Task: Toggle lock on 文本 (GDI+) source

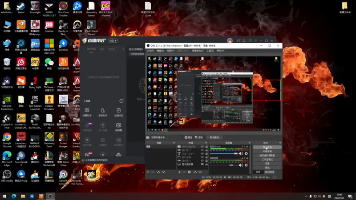Action: [x=206, y=153]
